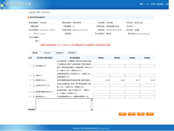The height and width of the screenshot is (131, 174).
Task: Open the 供应商文件 tab
Action: [60, 53]
